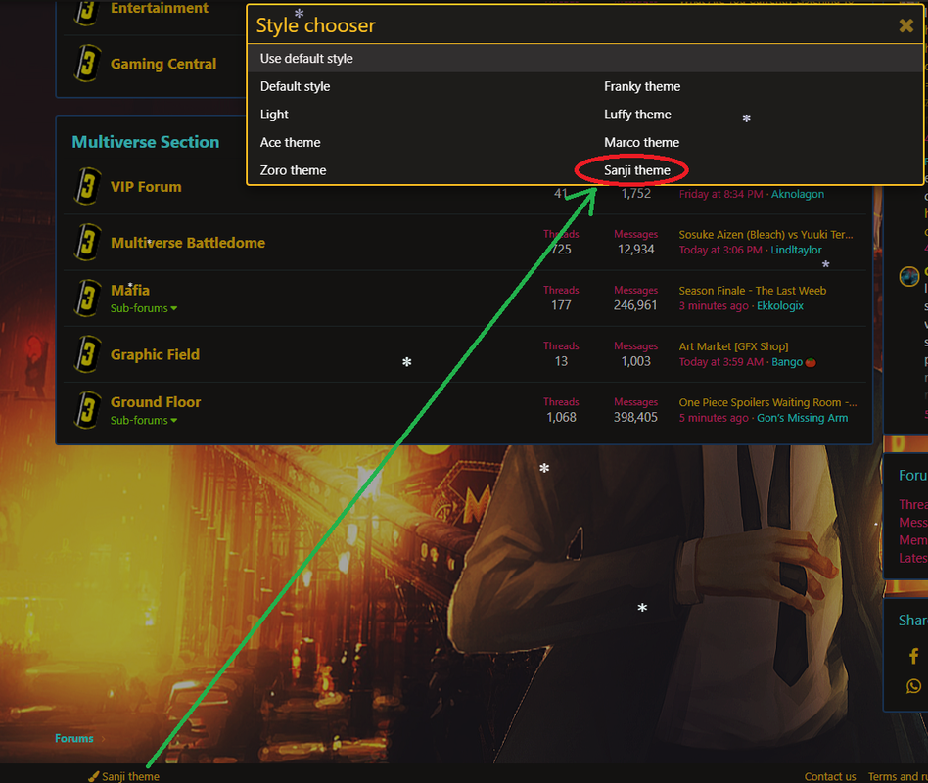Open the Multiverse Section heading
Screen dimensions: 928x783
(x=146, y=142)
